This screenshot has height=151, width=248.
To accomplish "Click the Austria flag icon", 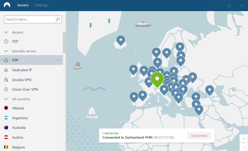I will [6, 137].
